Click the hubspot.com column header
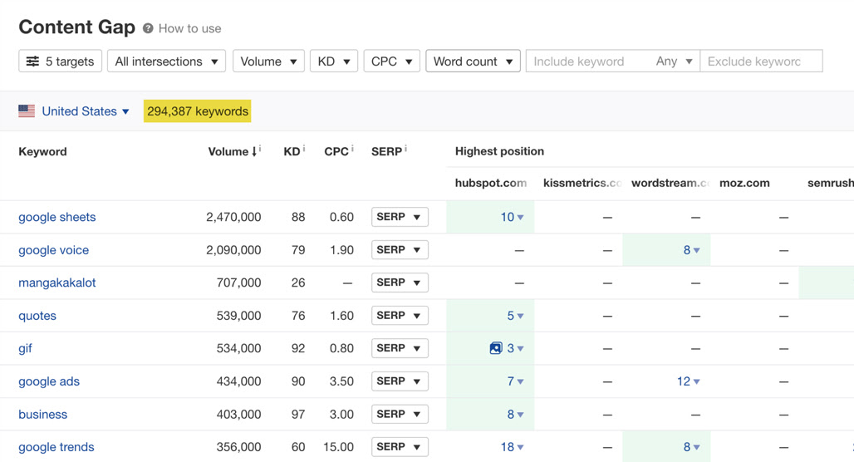Image resolution: width=854 pixels, height=462 pixels. 491,183
